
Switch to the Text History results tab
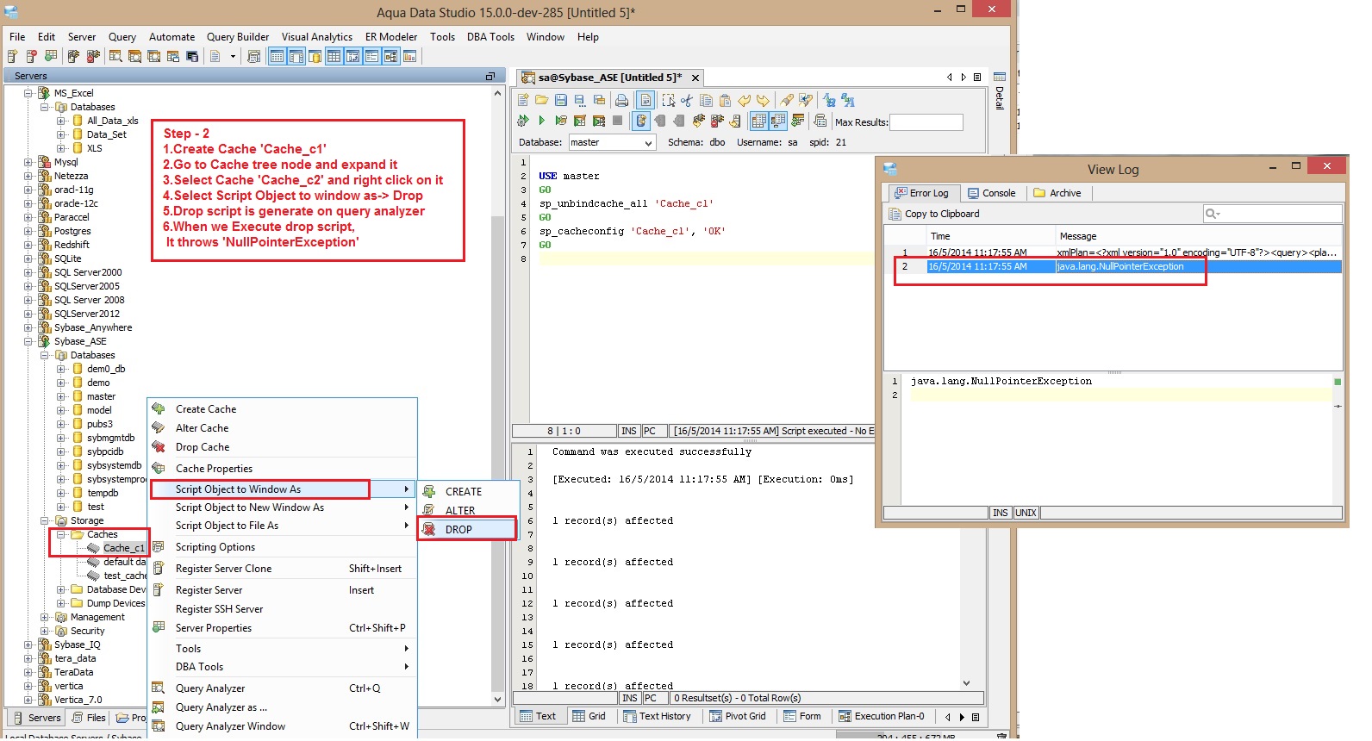[657, 716]
